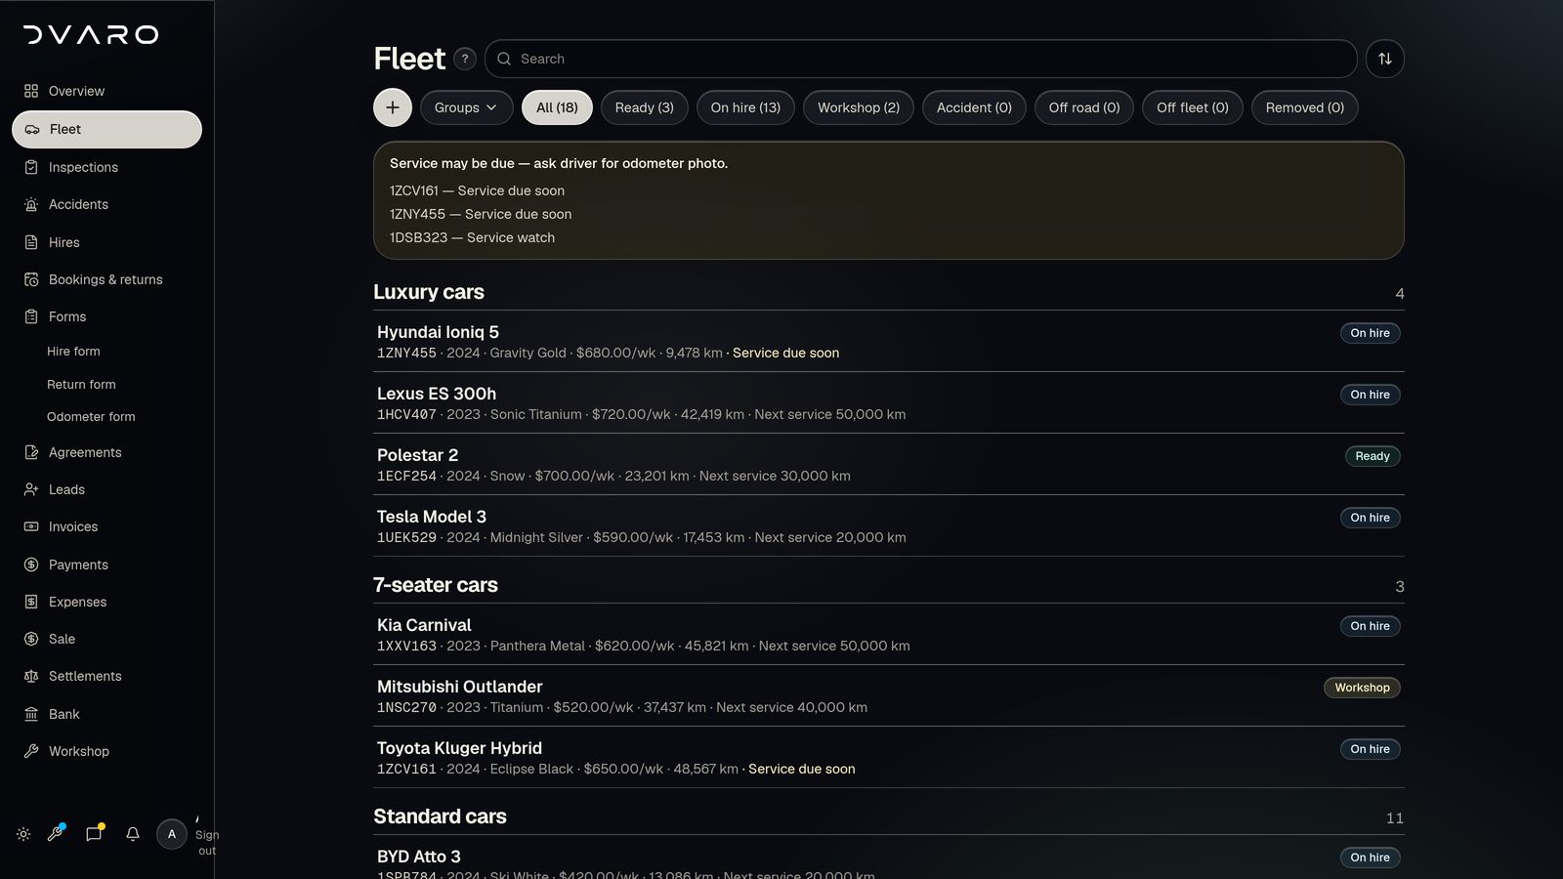
Task: Go to Leads in the sidebar
Action: [x=106, y=489]
